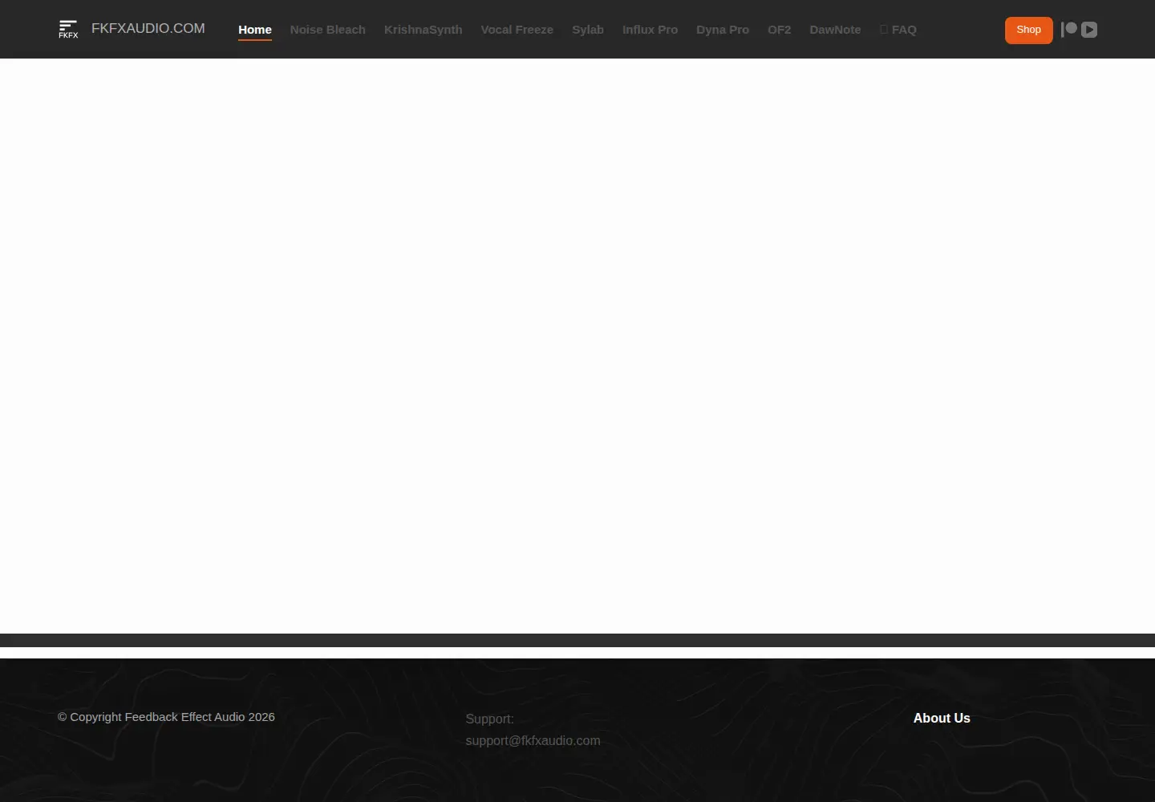1155x802 pixels.
Task: Open the Noise Bleach page
Action: [x=328, y=30]
